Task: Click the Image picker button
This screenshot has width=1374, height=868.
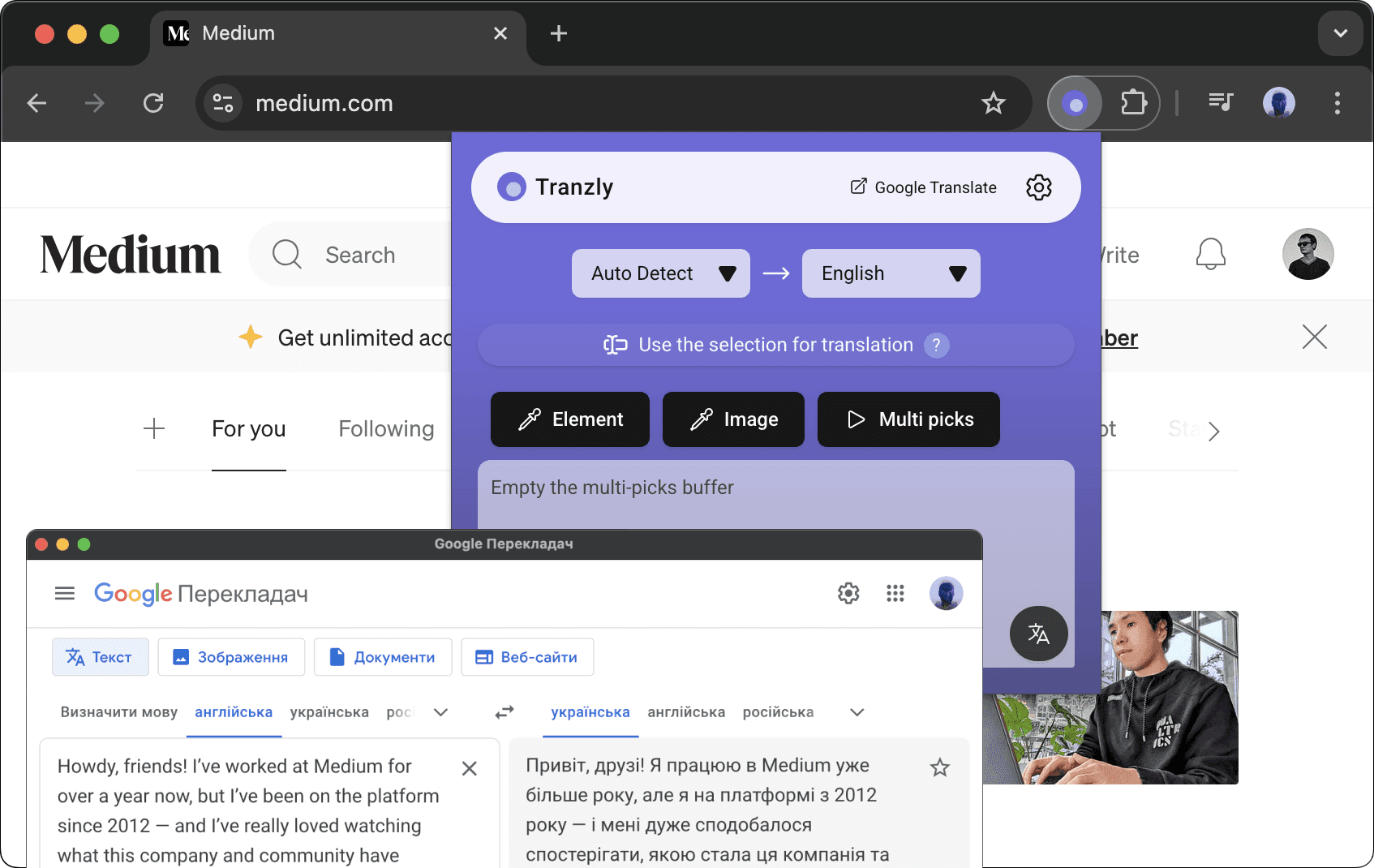Action: point(733,419)
